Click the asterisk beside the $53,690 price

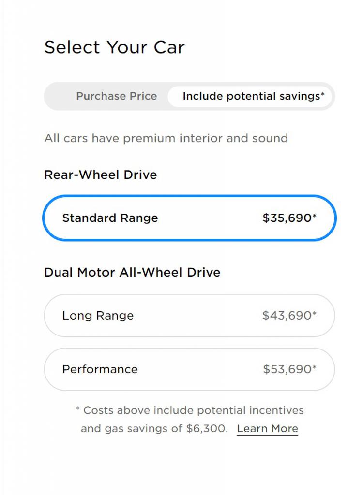pos(315,367)
